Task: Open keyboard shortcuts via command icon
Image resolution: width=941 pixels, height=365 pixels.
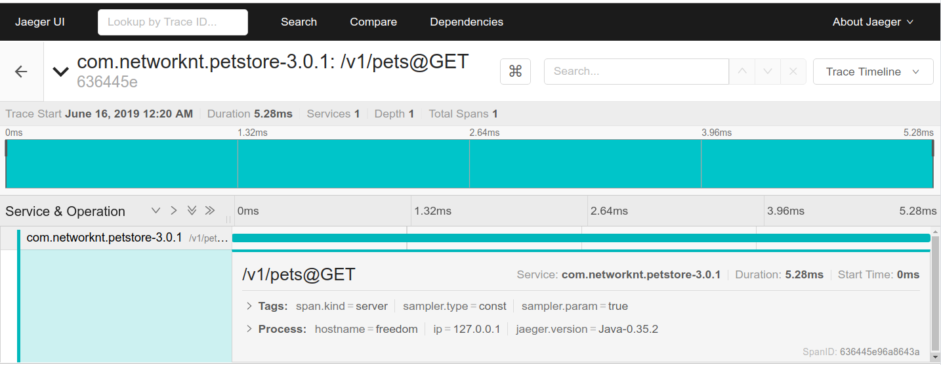Action: (x=515, y=72)
